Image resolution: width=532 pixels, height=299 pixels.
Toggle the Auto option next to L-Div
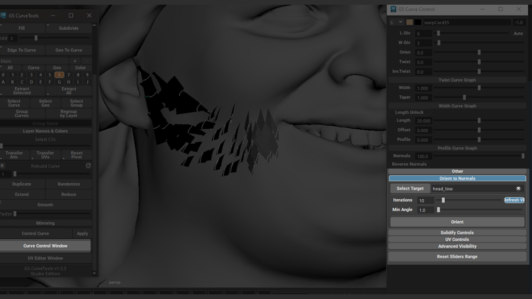click(518, 33)
